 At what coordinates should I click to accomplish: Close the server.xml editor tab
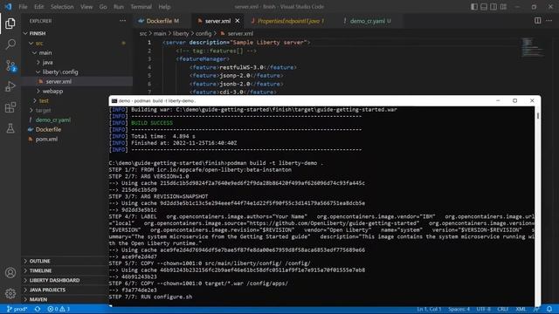click(238, 21)
